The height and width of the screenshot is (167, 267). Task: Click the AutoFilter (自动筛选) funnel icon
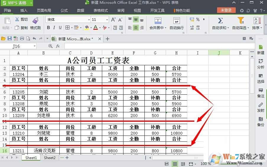click(241, 21)
